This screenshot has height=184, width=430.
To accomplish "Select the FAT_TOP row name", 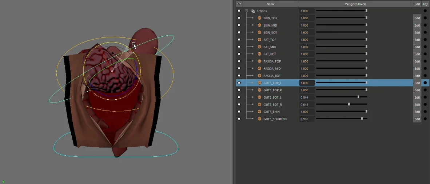I will [x=270, y=40].
